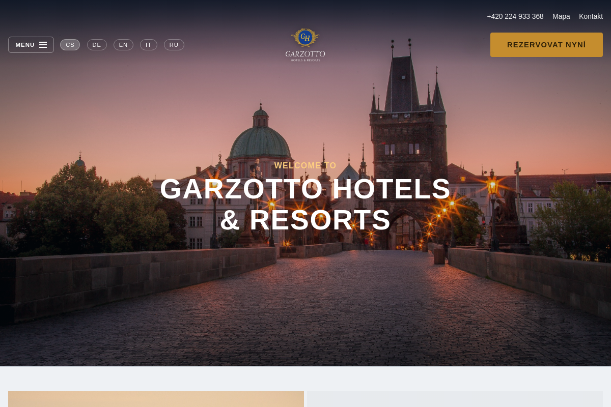Click the REZERVOVAT NYNÍ button

pyautogui.click(x=546, y=45)
